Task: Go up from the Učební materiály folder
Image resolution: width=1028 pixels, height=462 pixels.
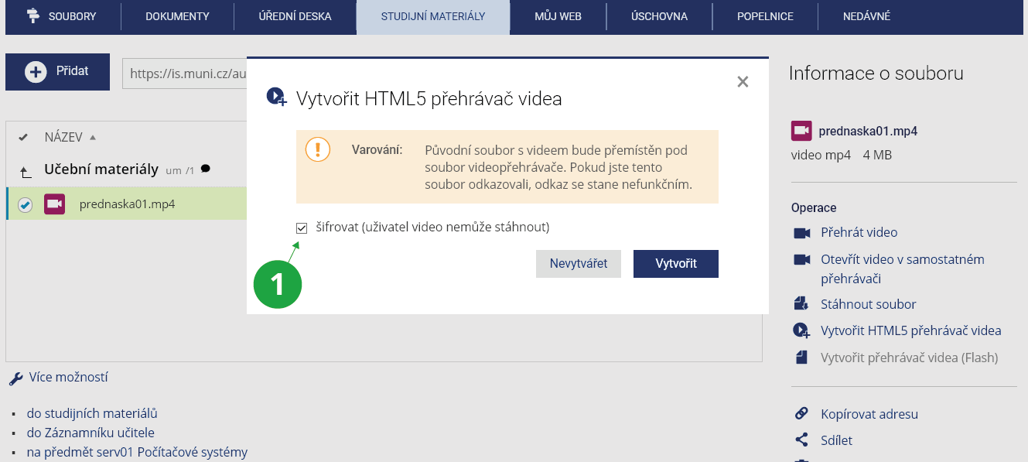Action: [26, 171]
